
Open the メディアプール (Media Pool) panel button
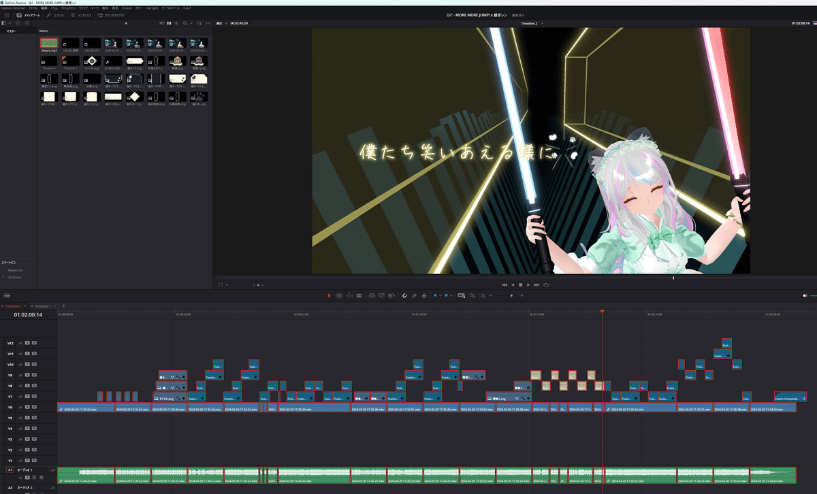point(28,15)
